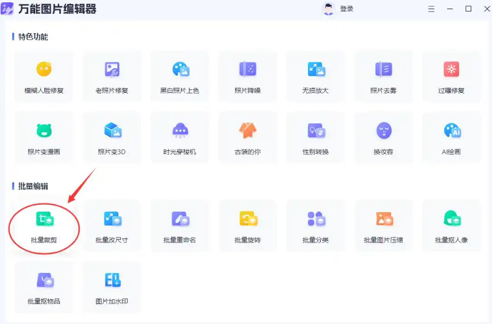Open the 老照片修复 tool
This screenshot has width=492, height=324.
pyautogui.click(x=112, y=77)
